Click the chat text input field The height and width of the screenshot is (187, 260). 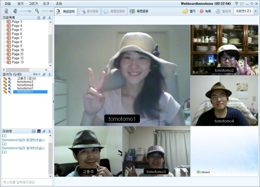[x=27, y=182]
